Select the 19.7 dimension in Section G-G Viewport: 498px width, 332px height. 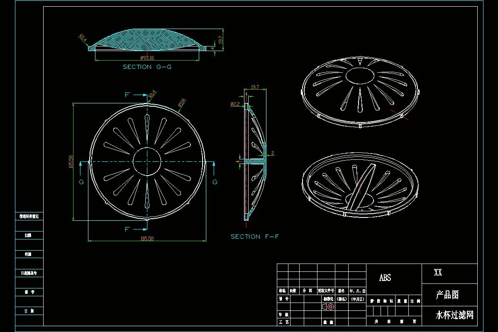point(221,40)
